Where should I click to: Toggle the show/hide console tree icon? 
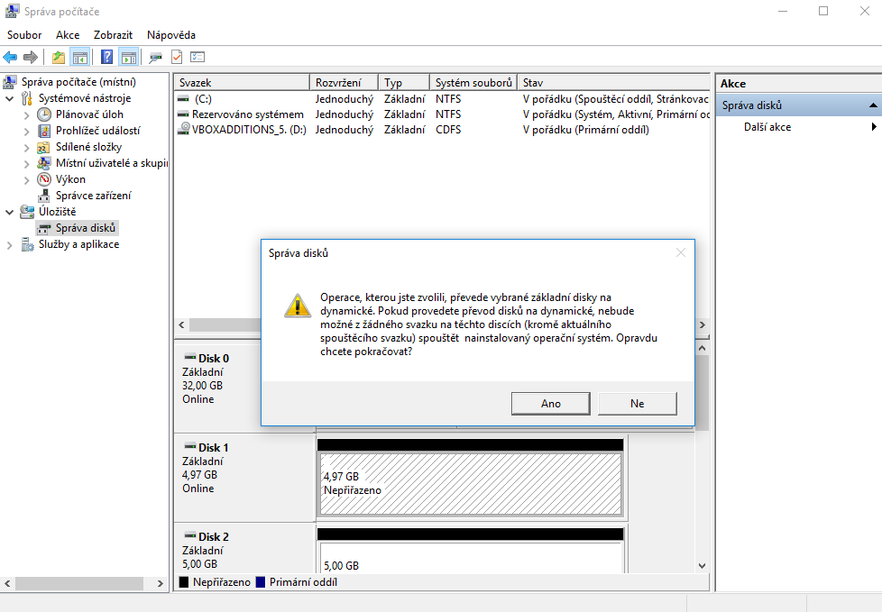click(80, 57)
